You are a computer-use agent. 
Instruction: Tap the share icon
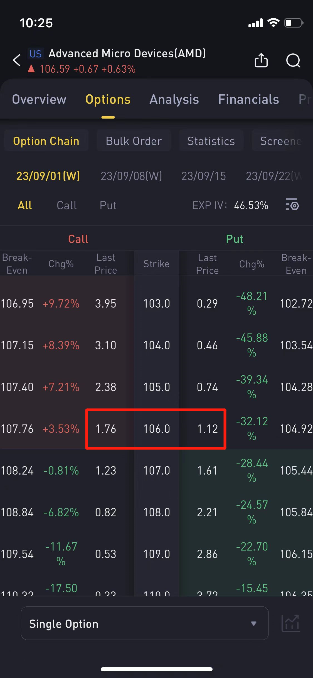(x=261, y=60)
